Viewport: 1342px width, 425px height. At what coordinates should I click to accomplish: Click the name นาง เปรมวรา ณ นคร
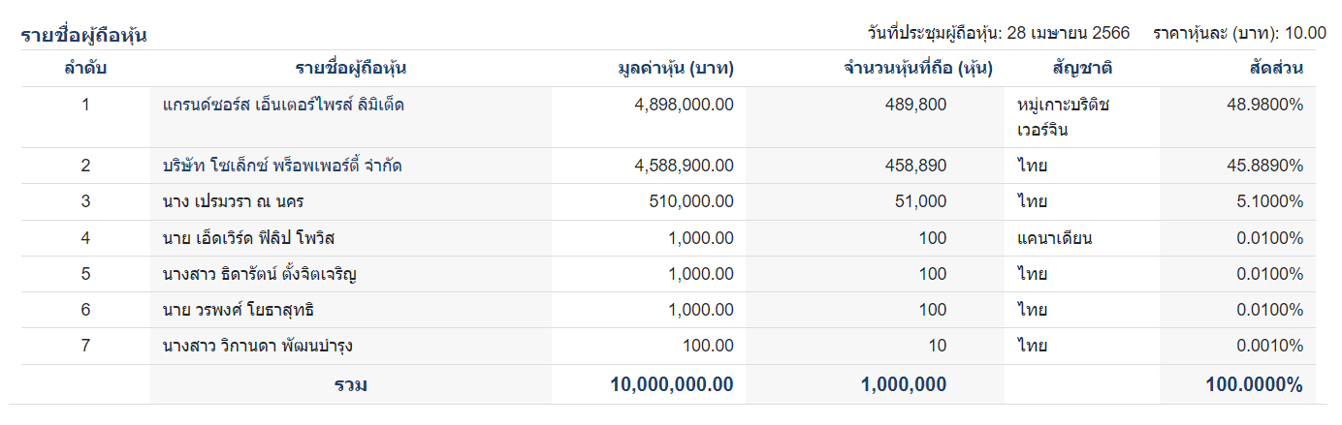228,202
